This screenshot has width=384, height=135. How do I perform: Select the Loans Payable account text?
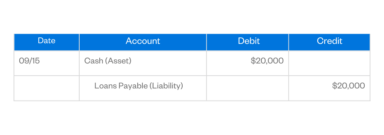121,86
